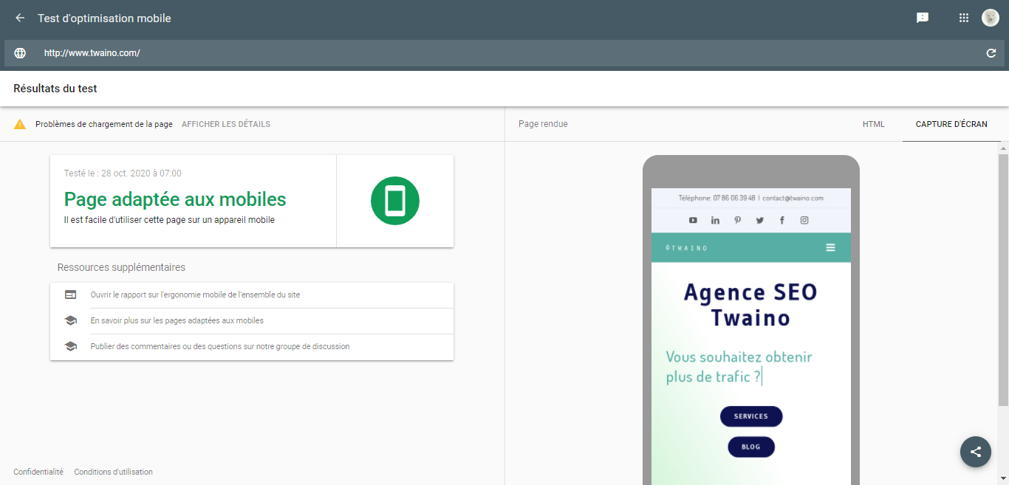Click the Pinterest icon in the preview

pos(737,220)
